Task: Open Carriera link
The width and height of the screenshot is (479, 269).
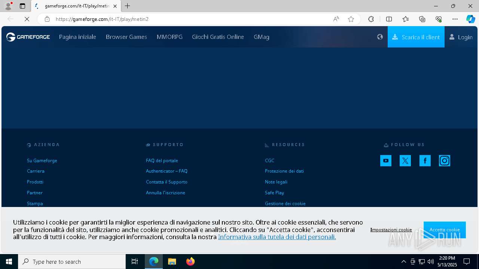Action: pos(36,171)
